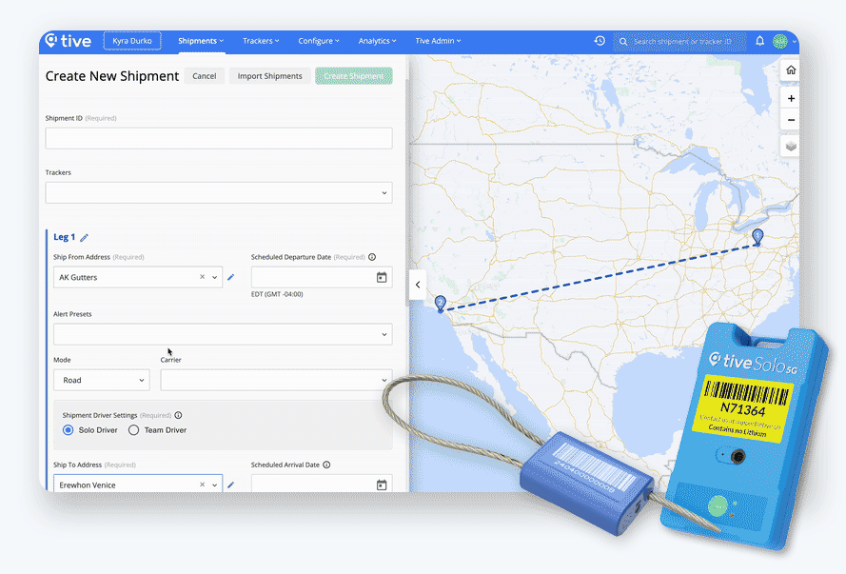Screen dimensions: 846x574
Task: Select the Team Driver option
Action: coord(134,430)
